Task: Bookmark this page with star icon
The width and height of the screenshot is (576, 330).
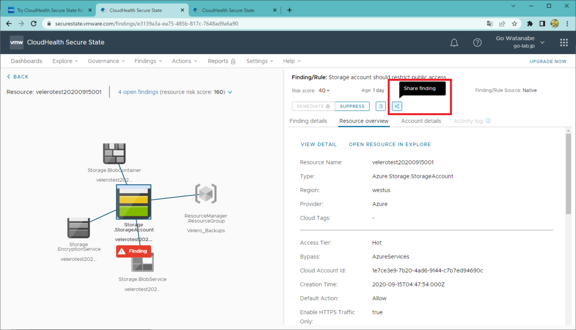Action: [515, 23]
